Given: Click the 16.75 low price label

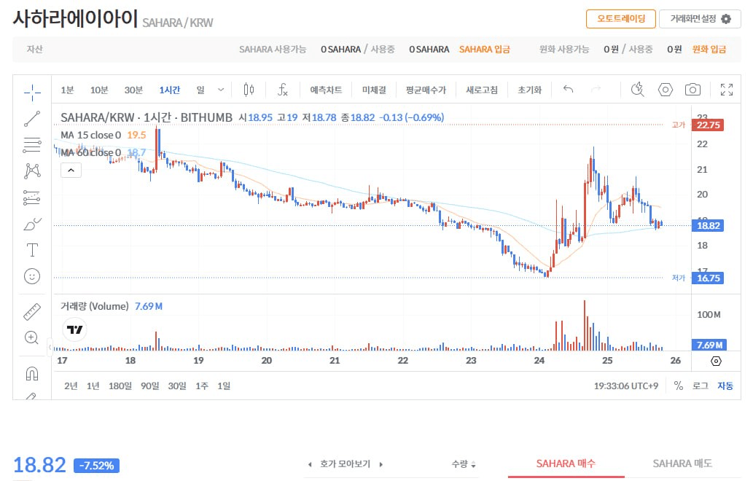Looking at the screenshot, I should click(x=707, y=278).
